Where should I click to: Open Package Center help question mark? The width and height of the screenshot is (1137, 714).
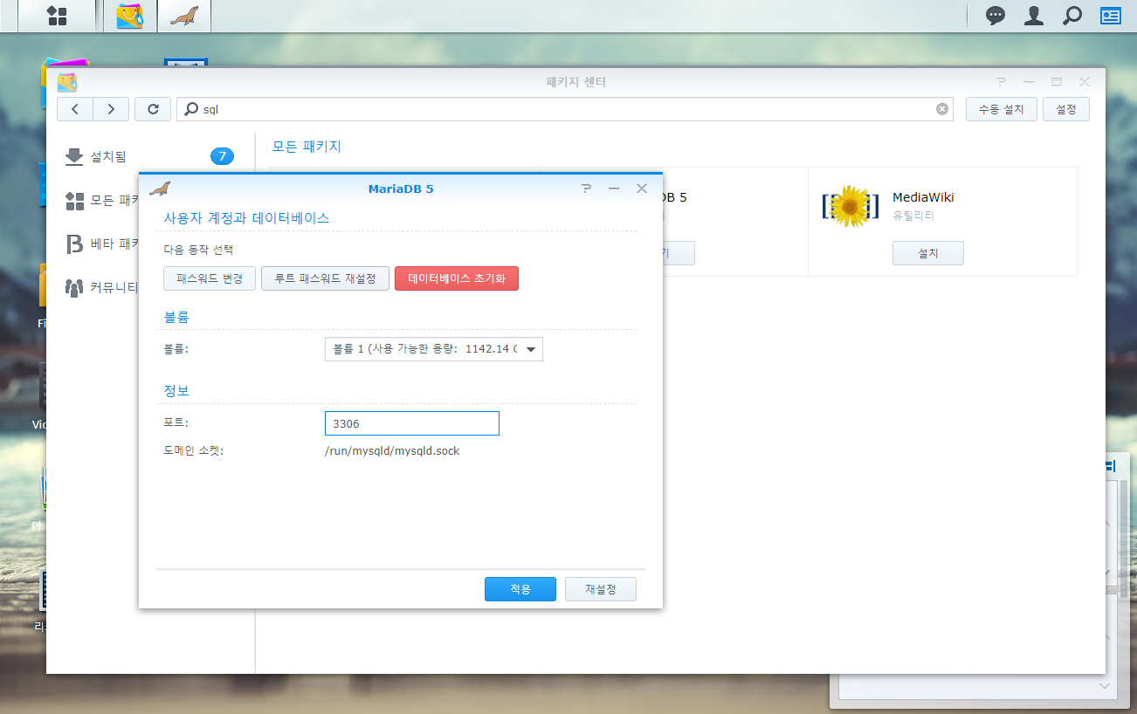(1001, 82)
